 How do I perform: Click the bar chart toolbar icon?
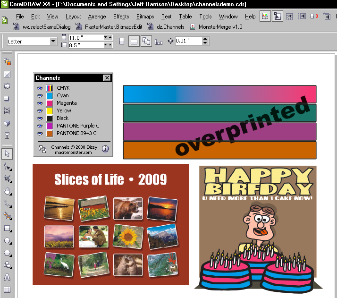point(159,42)
